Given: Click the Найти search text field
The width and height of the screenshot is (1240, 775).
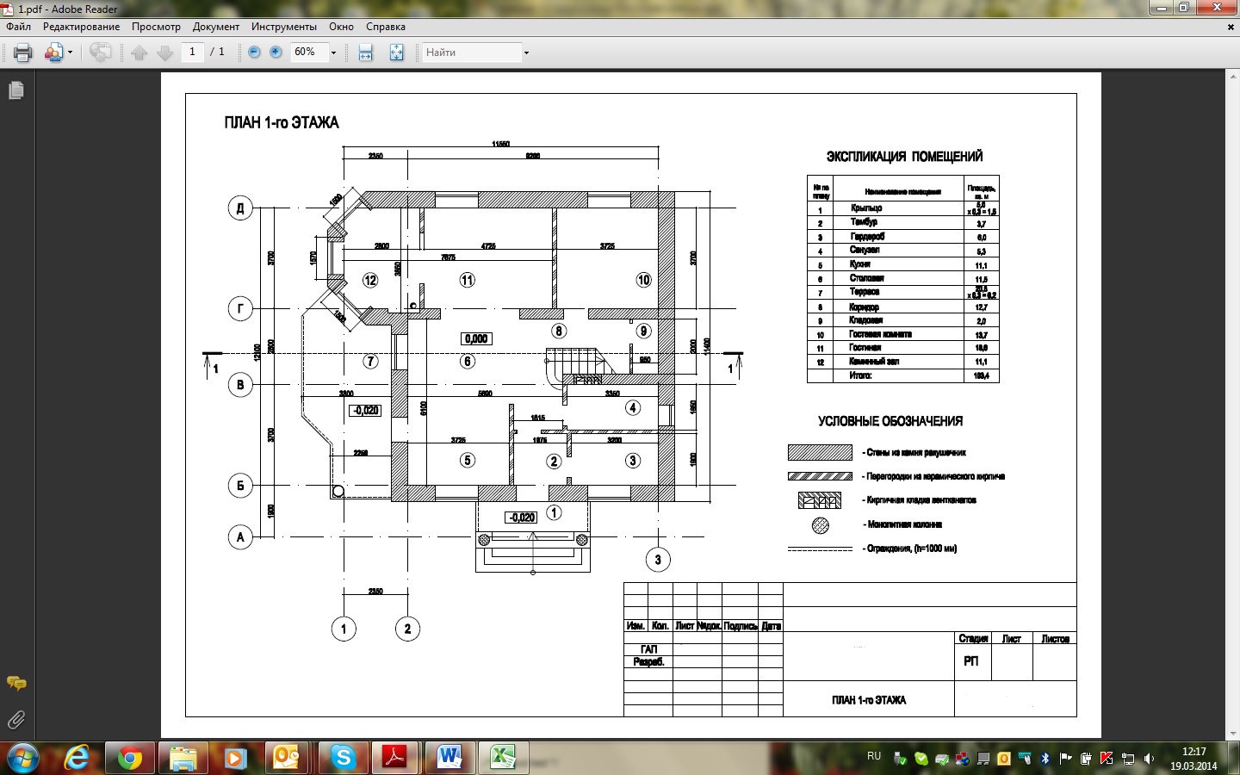Looking at the screenshot, I should click(472, 53).
